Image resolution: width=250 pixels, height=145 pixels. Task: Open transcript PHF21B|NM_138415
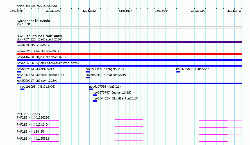point(30,132)
